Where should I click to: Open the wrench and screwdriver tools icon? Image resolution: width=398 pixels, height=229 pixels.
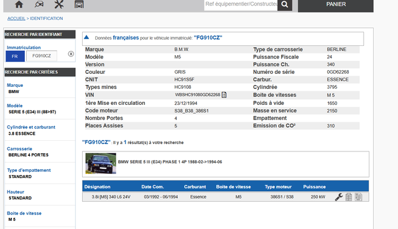59,4
